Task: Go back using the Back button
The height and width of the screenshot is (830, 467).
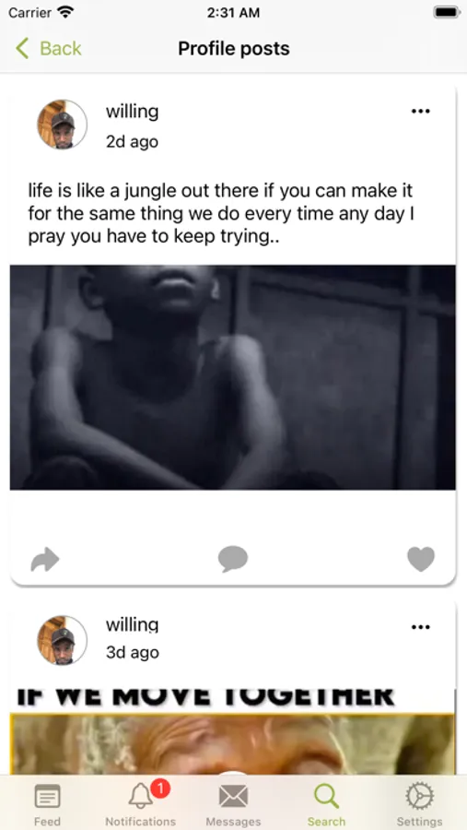Action: pyautogui.click(x=49, y=48)
